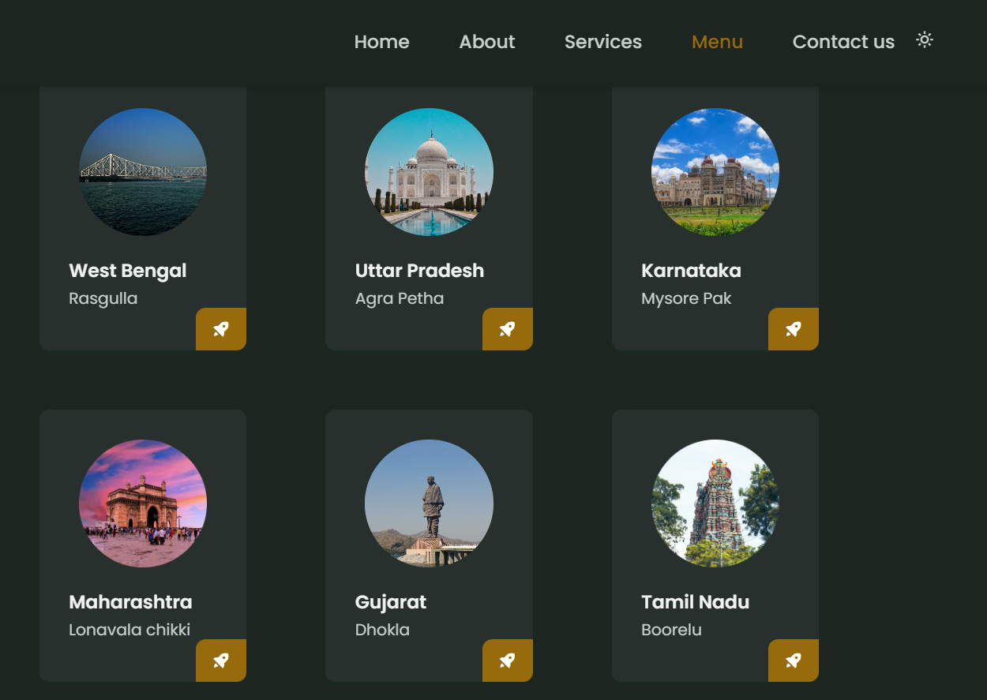Viewport: 987px width, 700px height.
Task: Open the Gateway of India picture
Action: coord(143,503)
